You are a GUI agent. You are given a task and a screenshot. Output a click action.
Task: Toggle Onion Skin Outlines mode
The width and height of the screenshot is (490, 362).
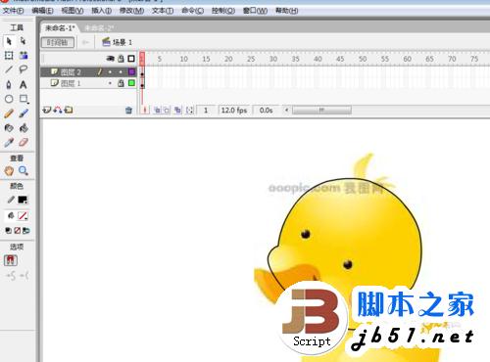pos(167,111)
